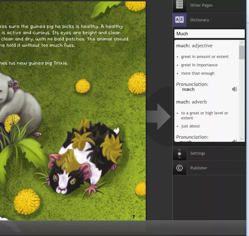Click the Other Pages list icon

[x=180, y=5]
